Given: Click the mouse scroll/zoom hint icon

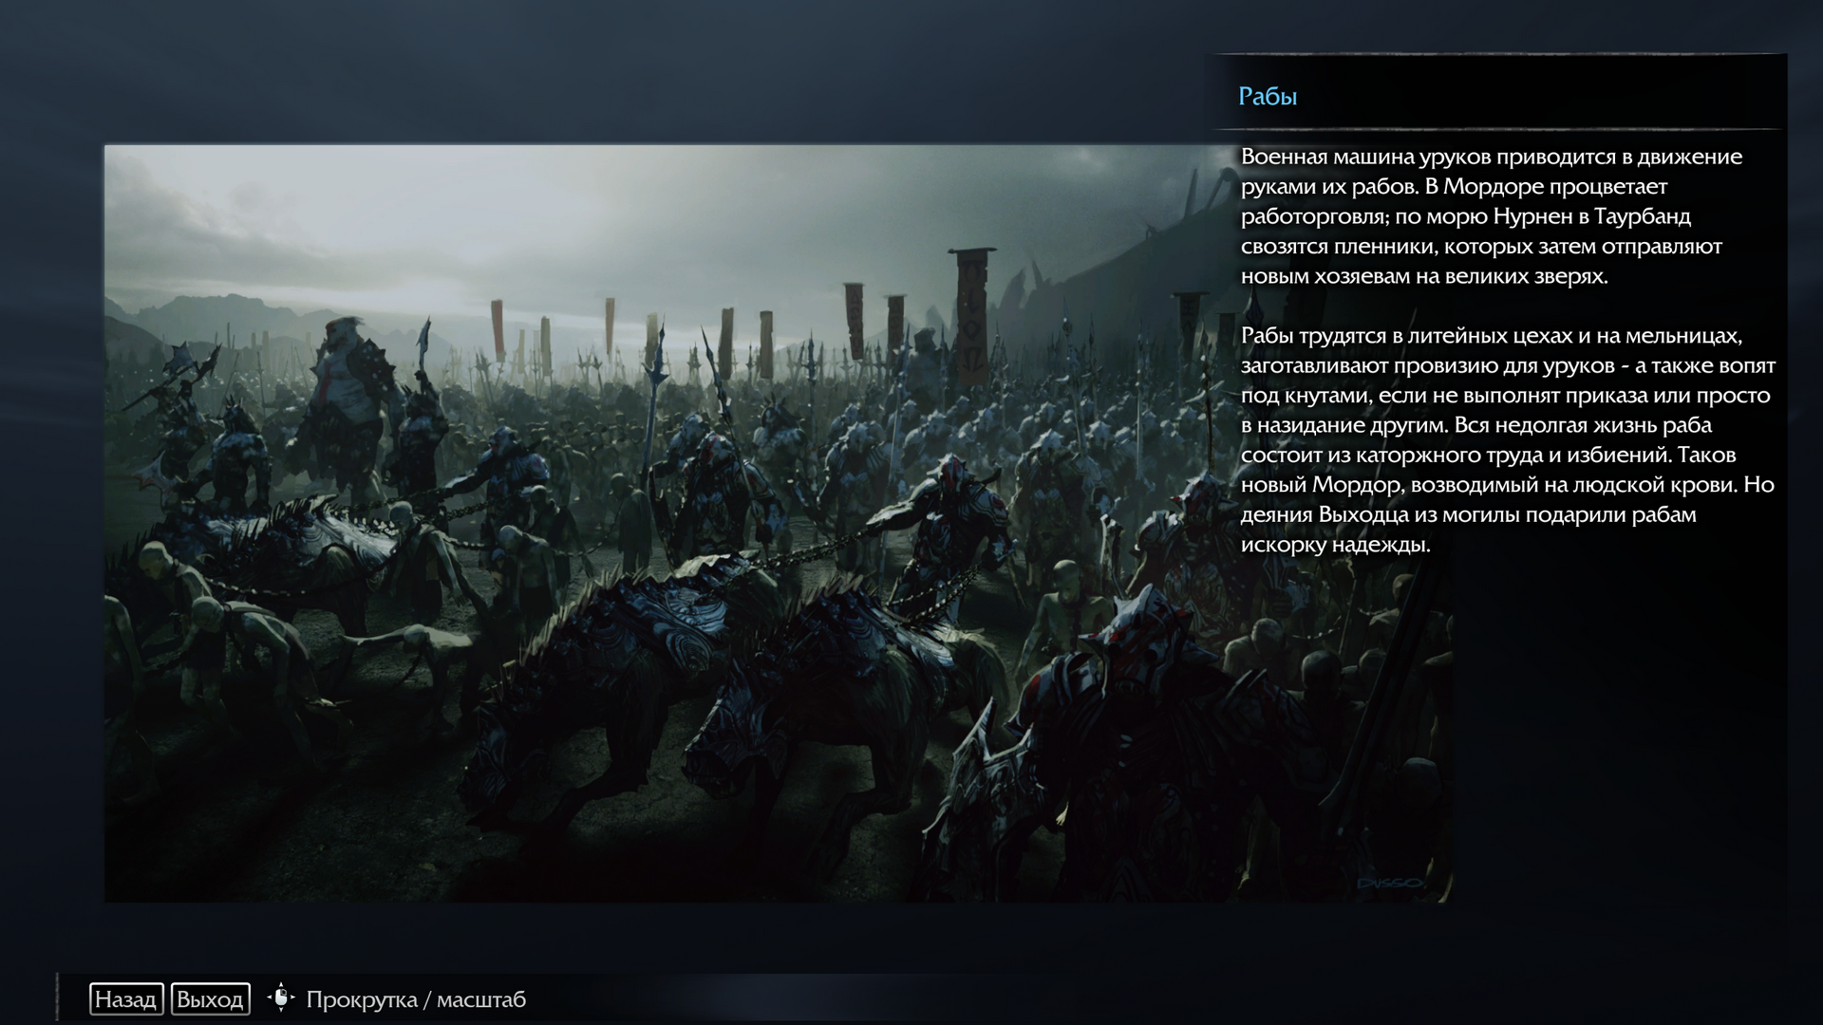Looking at the screenshot, I should (281, 998).
